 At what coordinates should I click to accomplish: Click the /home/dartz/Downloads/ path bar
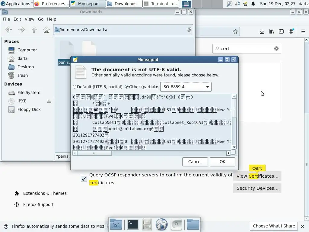coord(123,30)
